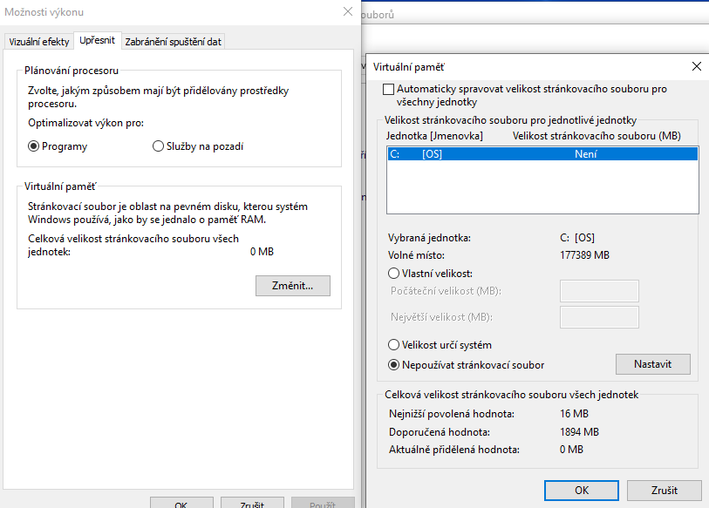Select the Upřesnit tab

tap(97, 41)
